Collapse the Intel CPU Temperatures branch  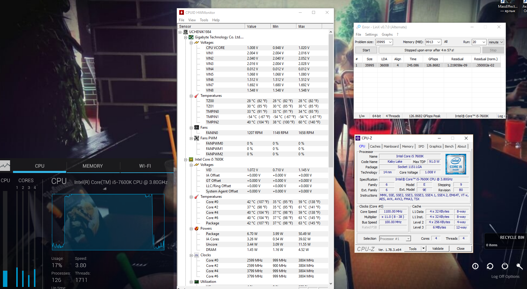click(x=191, y=197)
